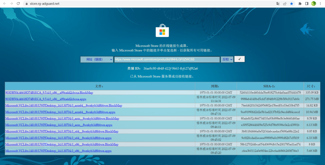Download VCLibs arm64 appx link

60,112
